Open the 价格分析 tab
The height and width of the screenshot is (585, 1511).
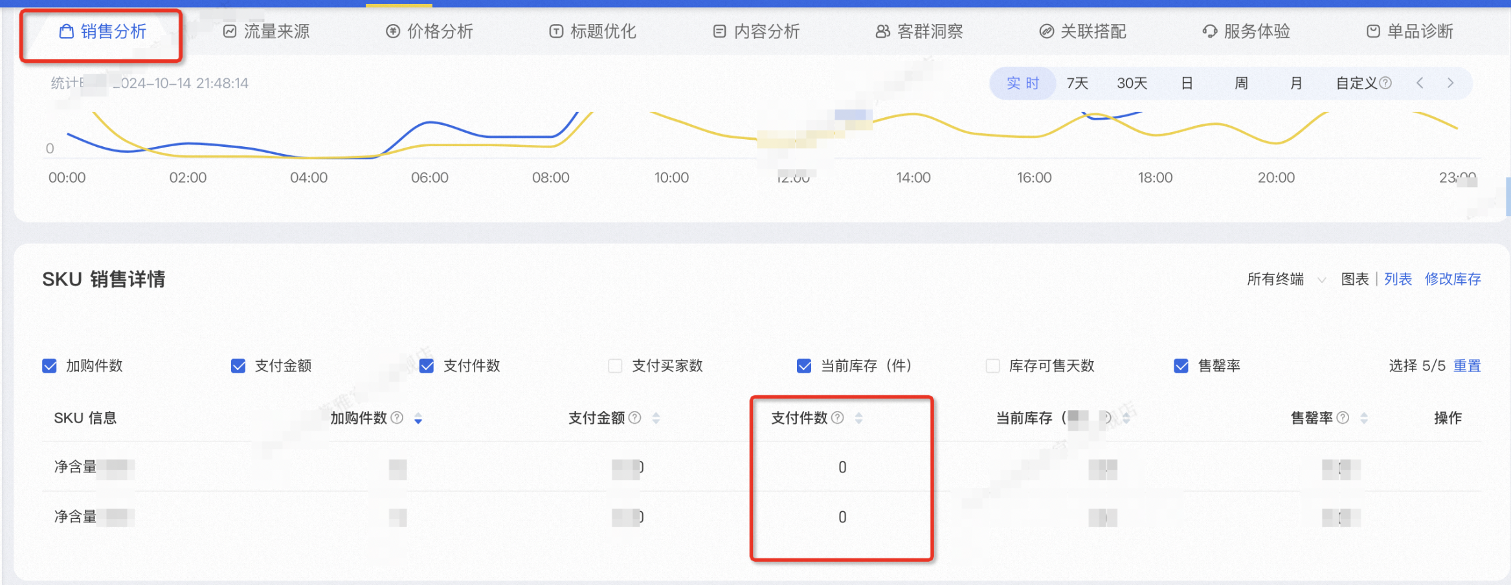click(x=429, y=32)
